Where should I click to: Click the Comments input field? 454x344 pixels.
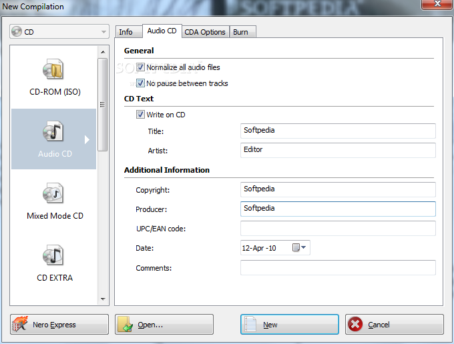coord(338,267)
